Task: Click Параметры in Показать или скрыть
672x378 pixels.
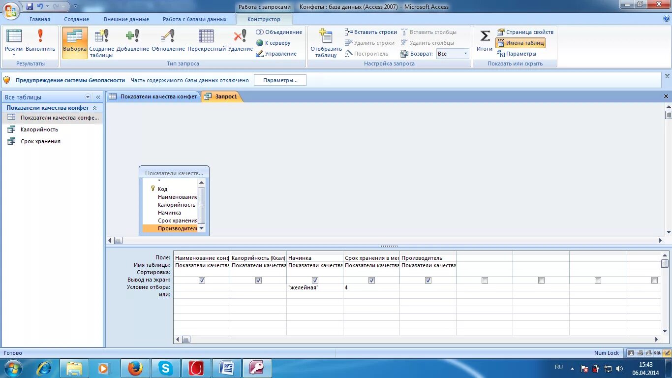Action: click(517, 54)
